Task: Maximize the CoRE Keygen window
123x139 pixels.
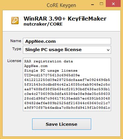Action: (101, 4)
